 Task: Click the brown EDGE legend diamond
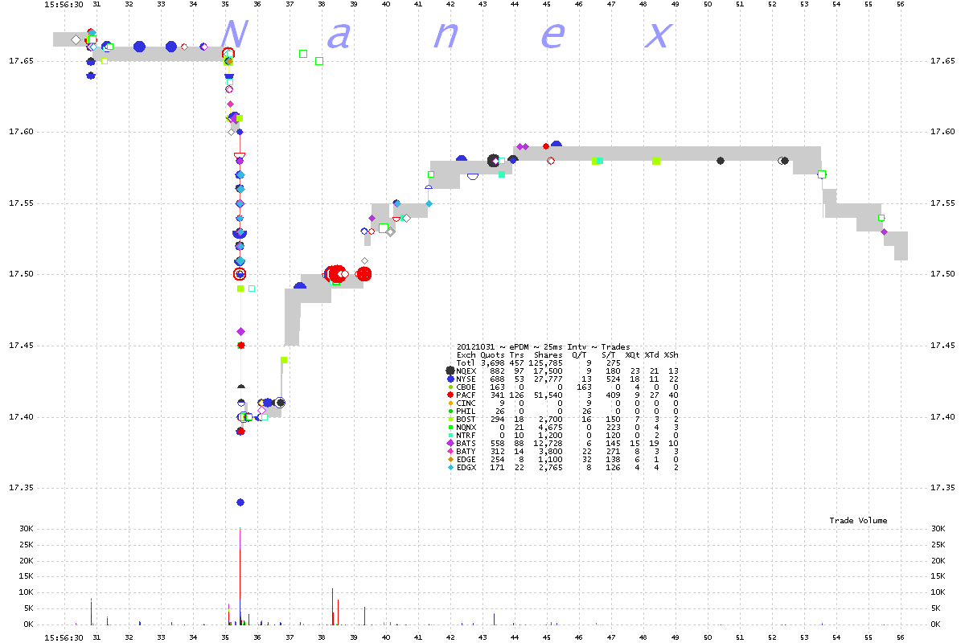click(450, 459)
